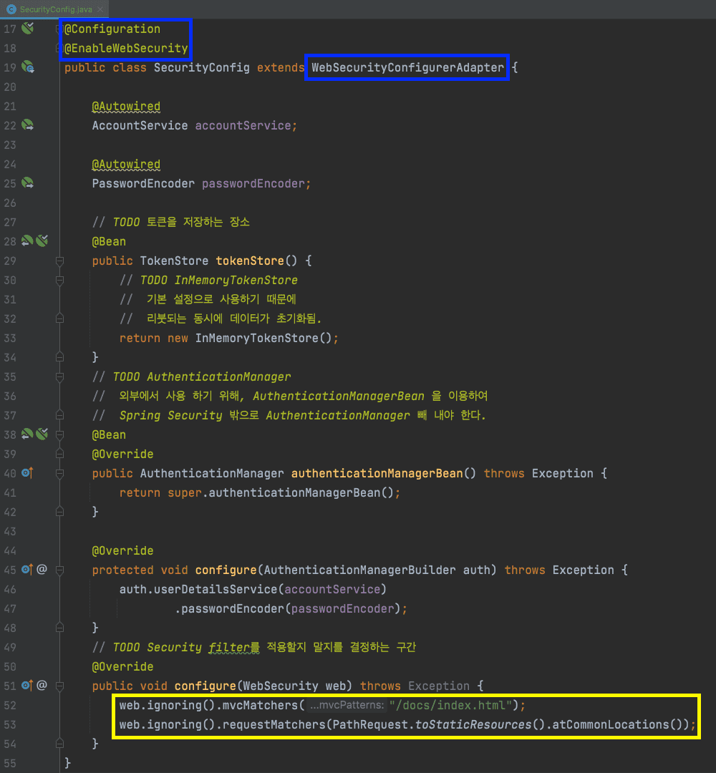This screenshot has width=716, height=773.
Task: Click line number 55 in the gutter
Action: click(10, 763)
